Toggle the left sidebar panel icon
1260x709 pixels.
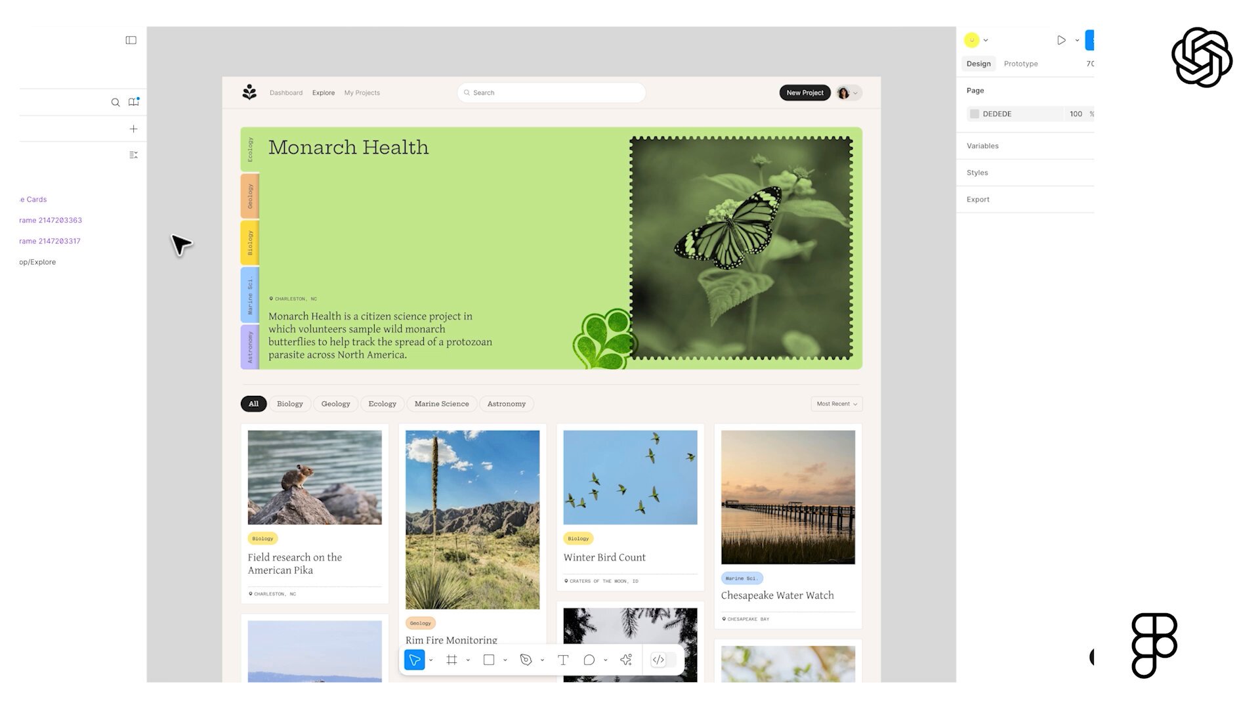131,40
